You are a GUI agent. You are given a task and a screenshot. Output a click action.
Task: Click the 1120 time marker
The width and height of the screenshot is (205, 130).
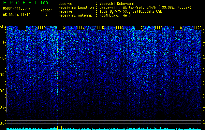tap(198, 28)
